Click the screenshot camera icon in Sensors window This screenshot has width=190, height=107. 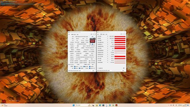coord(121,34)
